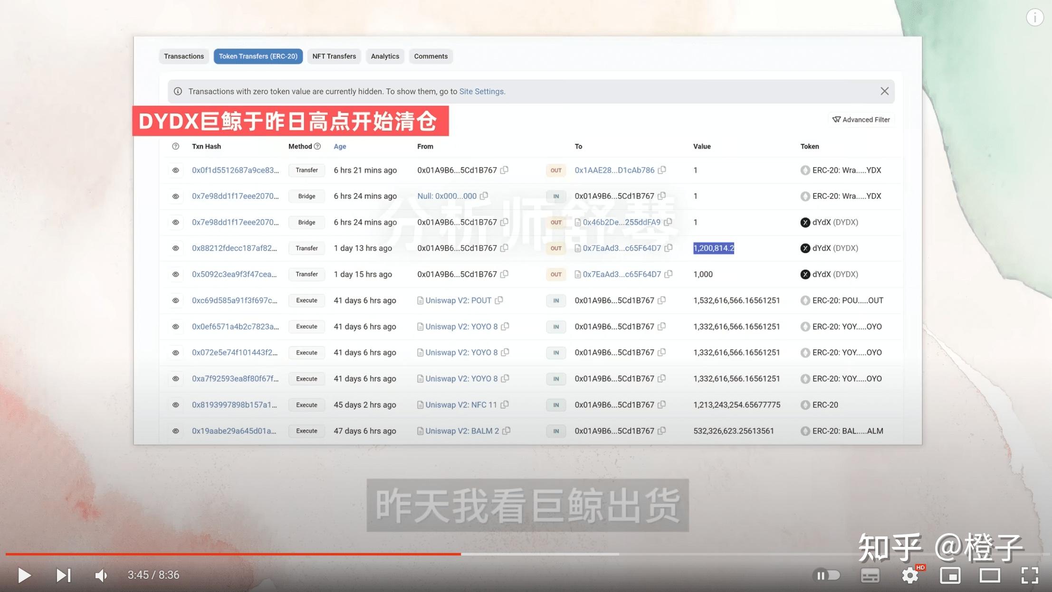Preview 0x7e98dd1f Bridge Null row eye icon
The image size is (1052, 592).
(175, 196)
